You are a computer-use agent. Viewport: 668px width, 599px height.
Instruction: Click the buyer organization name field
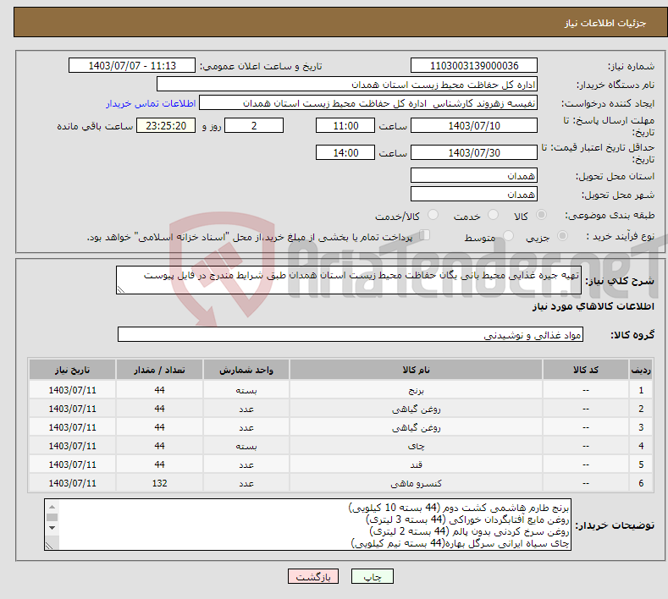(x=347, y=85)
